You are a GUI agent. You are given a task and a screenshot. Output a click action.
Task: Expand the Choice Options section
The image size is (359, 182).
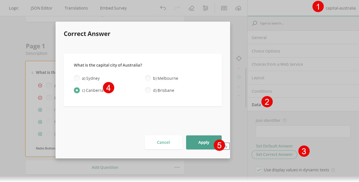click(266, 51)
